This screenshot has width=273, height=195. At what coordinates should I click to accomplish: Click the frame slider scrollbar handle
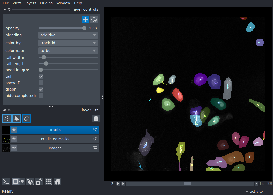(188, 184)
